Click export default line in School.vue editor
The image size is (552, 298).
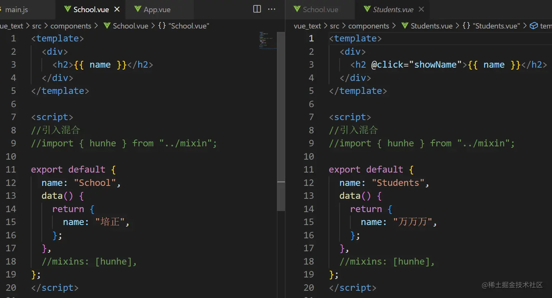(73, 170)
